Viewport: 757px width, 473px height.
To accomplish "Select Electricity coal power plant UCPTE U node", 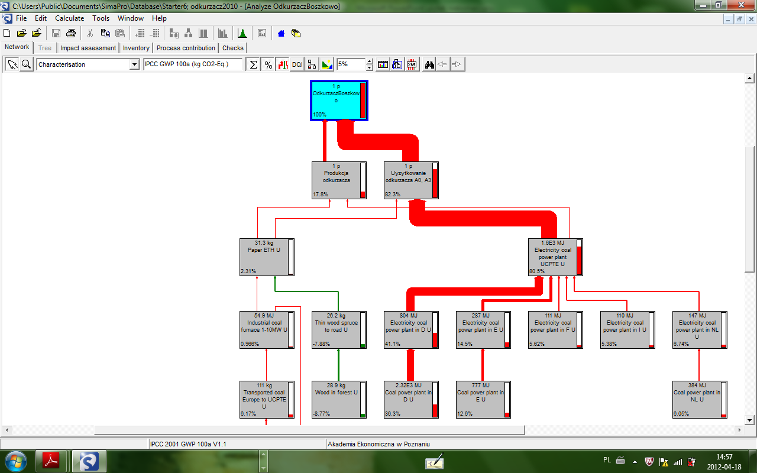I will pos(556,257).
